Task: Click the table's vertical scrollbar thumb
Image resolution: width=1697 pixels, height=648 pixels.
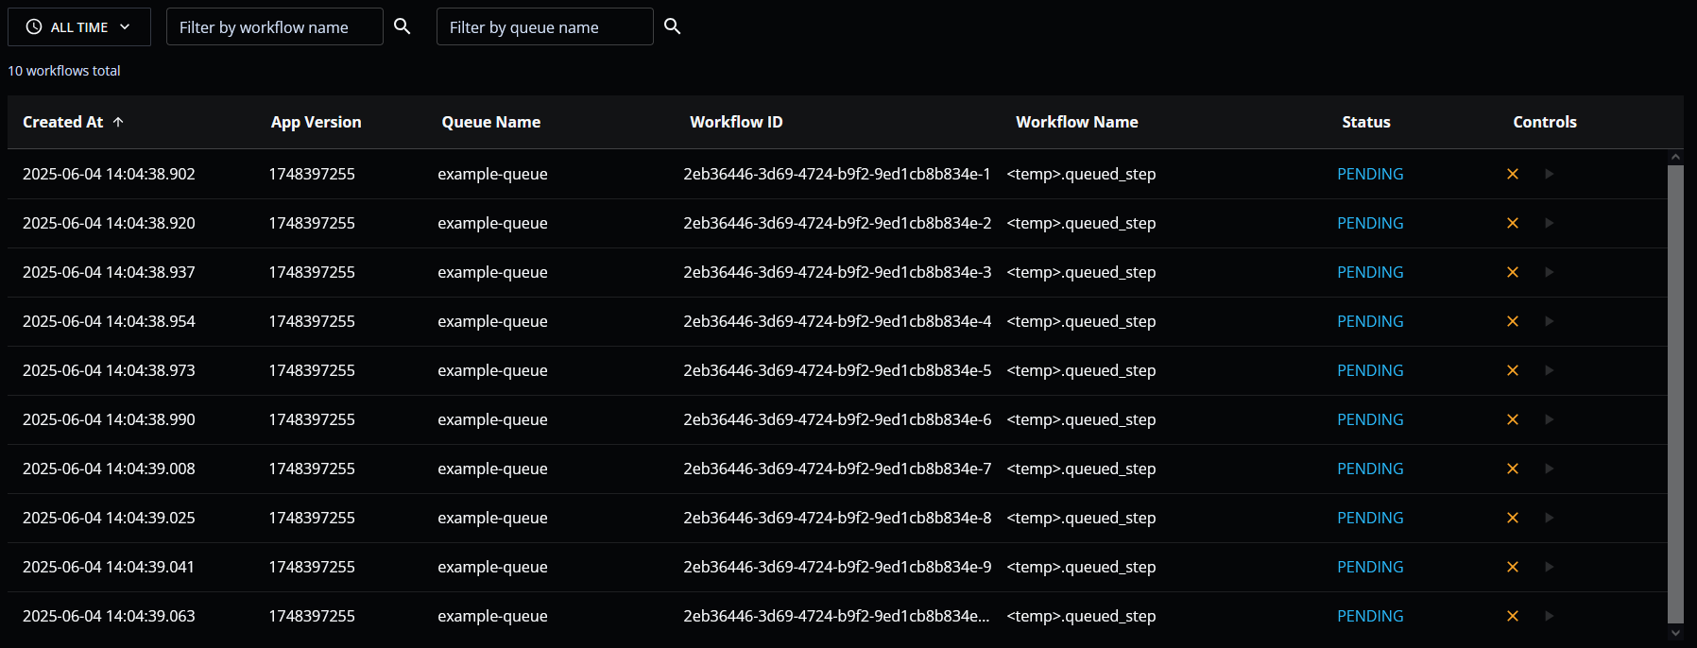Action: pos(1675,392)
